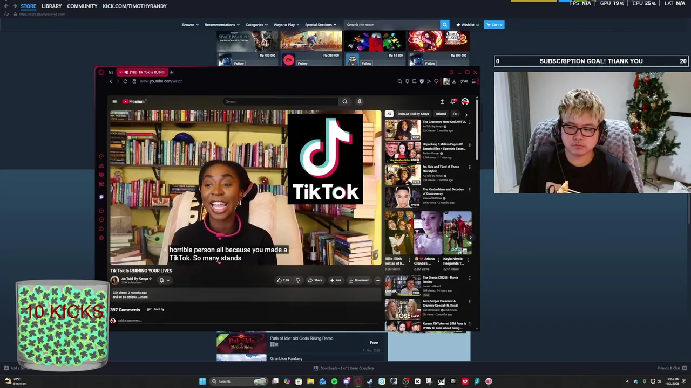Open Spotify from the taskbar

(334, 382)
